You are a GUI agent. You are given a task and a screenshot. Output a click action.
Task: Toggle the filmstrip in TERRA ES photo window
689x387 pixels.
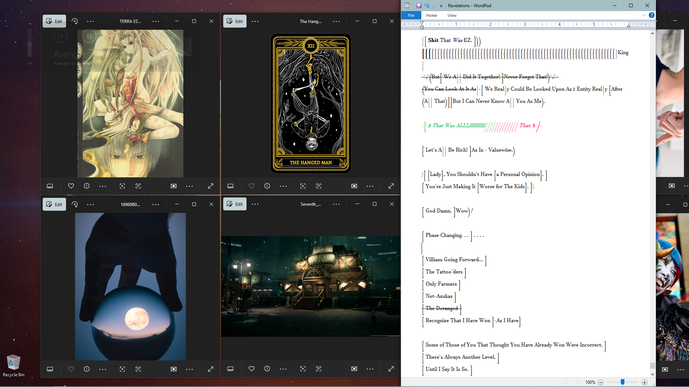click(x=50, y=186)
